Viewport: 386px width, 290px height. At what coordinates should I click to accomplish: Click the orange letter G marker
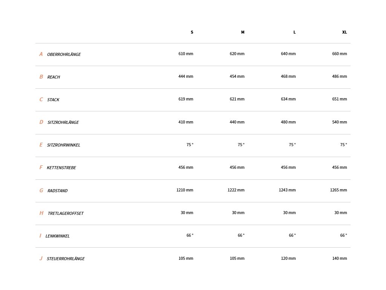41,190
